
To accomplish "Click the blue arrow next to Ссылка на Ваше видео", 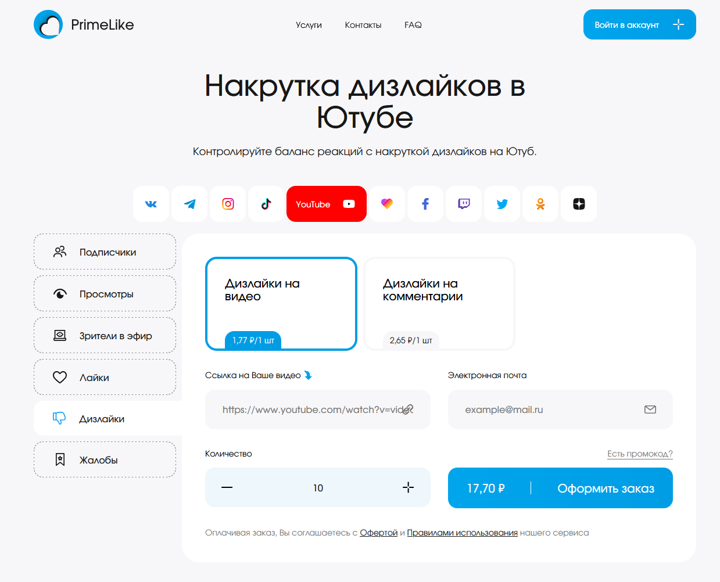I will (308, 375).
